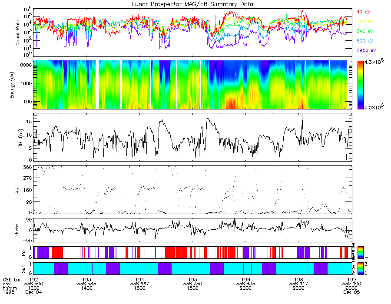This screenshot has height=304, width=391.
Task: Click the 'GSE Lon' row label
Action: tap(12, 280)
